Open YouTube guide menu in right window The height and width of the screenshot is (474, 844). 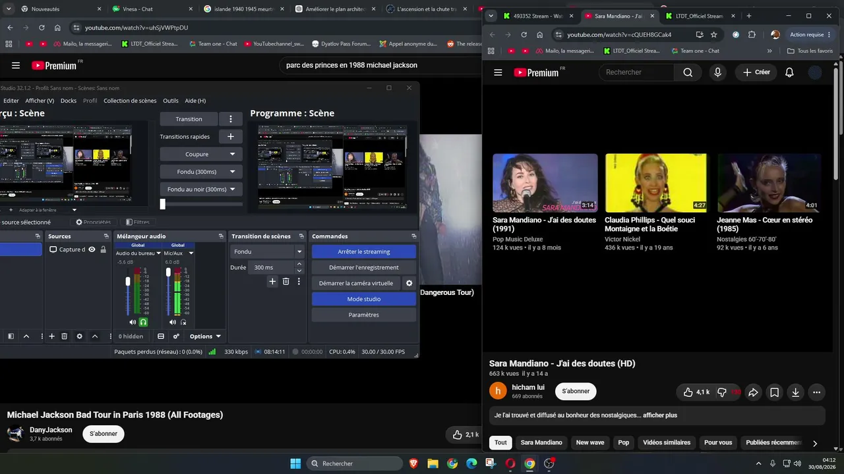[x=498, y=72]
